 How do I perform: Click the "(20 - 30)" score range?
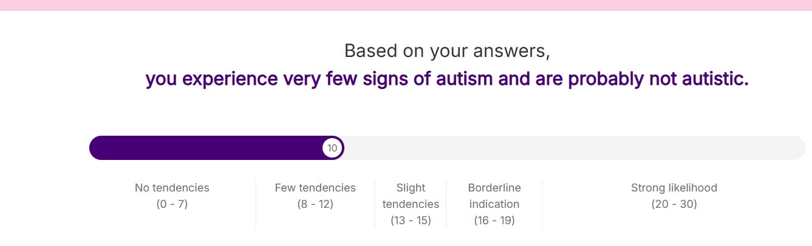coord(674,204)
